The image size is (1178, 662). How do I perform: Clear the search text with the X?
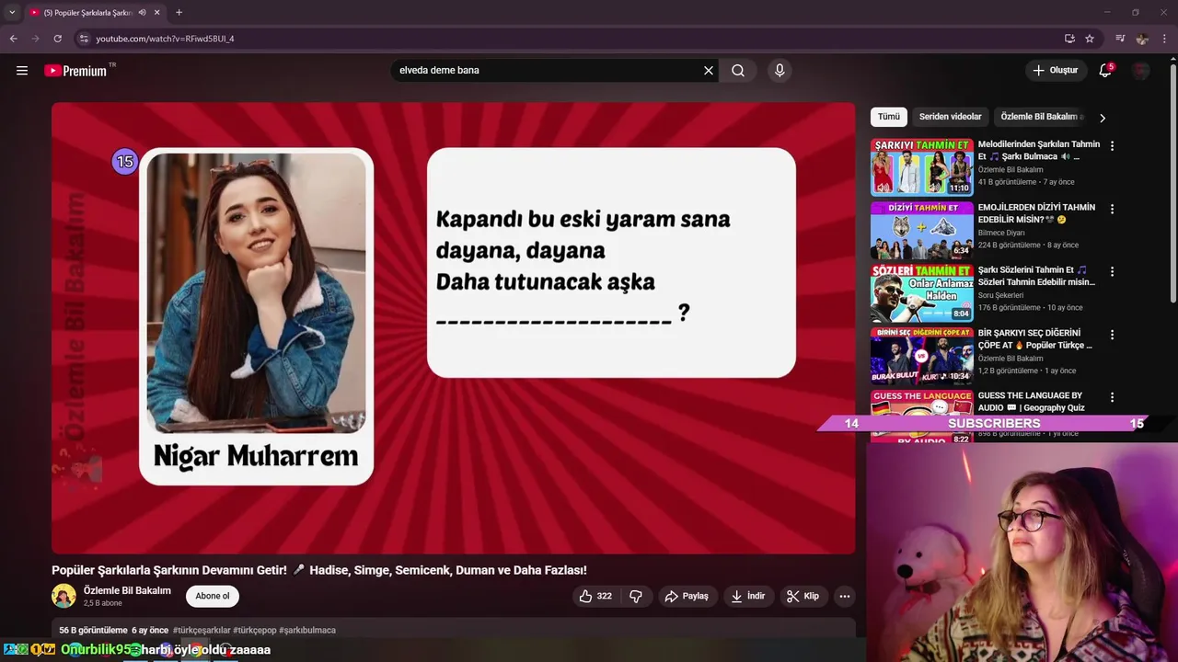point(709,70)
